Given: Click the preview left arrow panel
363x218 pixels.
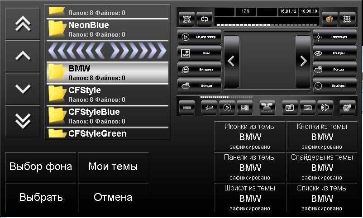Looking at the screenshot, I should coord(231,62).
